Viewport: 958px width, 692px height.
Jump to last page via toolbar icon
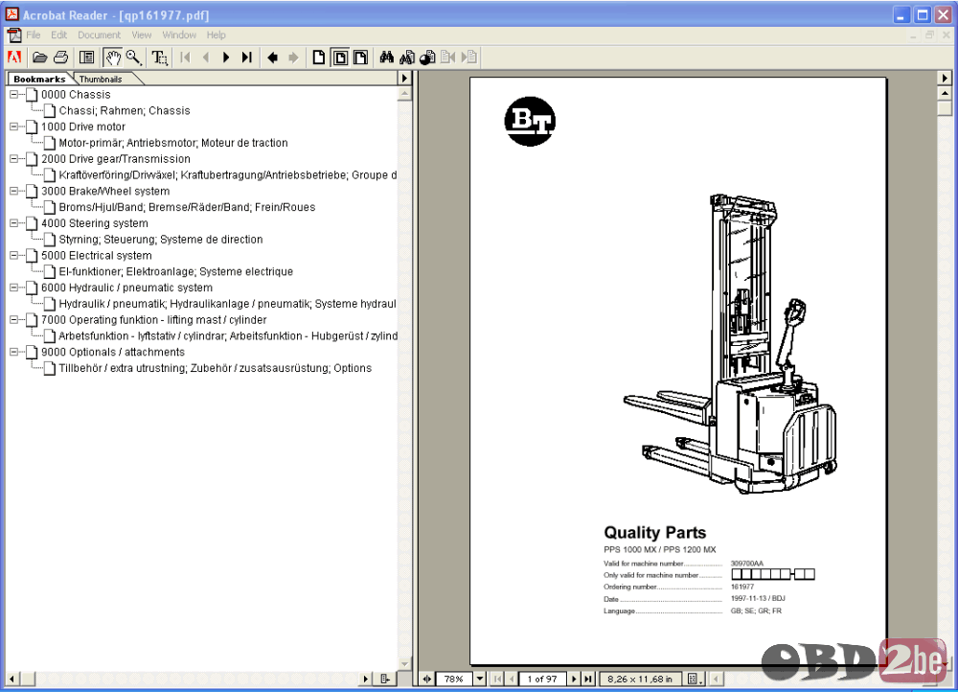point(247,58)
